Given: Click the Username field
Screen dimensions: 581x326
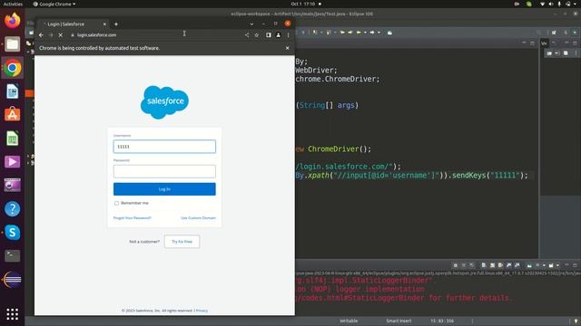Looking at the screenshot, I should coord(164,147).
